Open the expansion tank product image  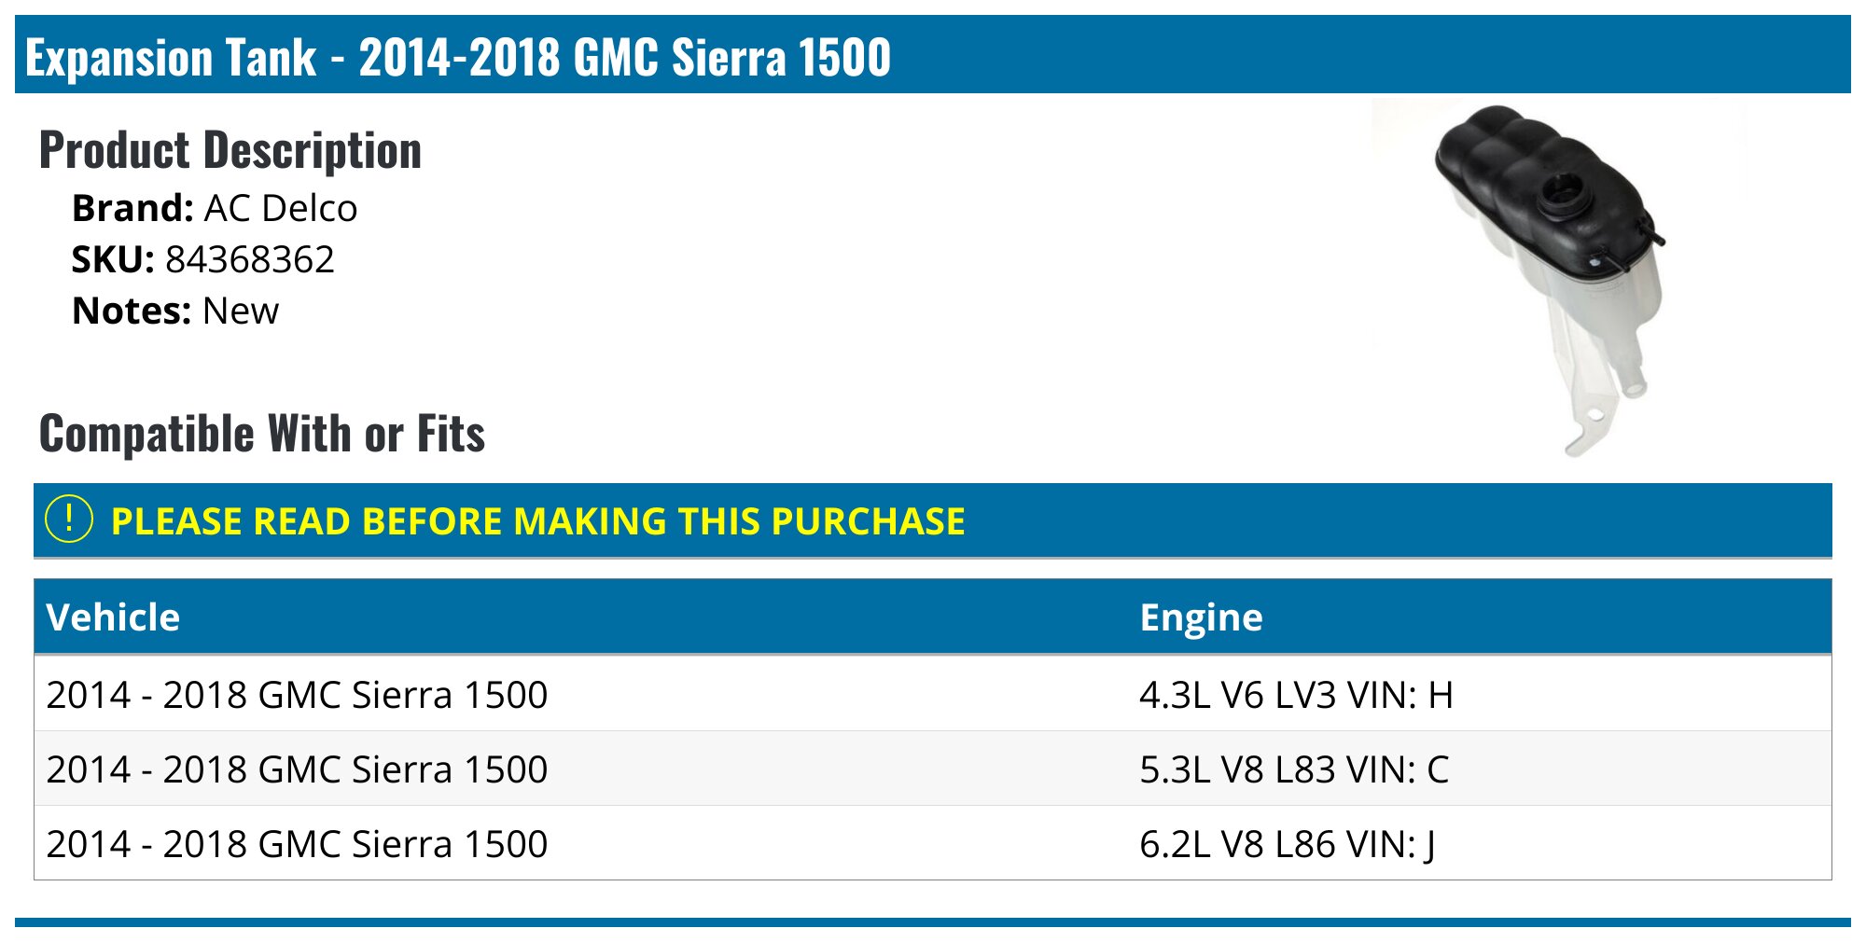(x=1558, y=280)
